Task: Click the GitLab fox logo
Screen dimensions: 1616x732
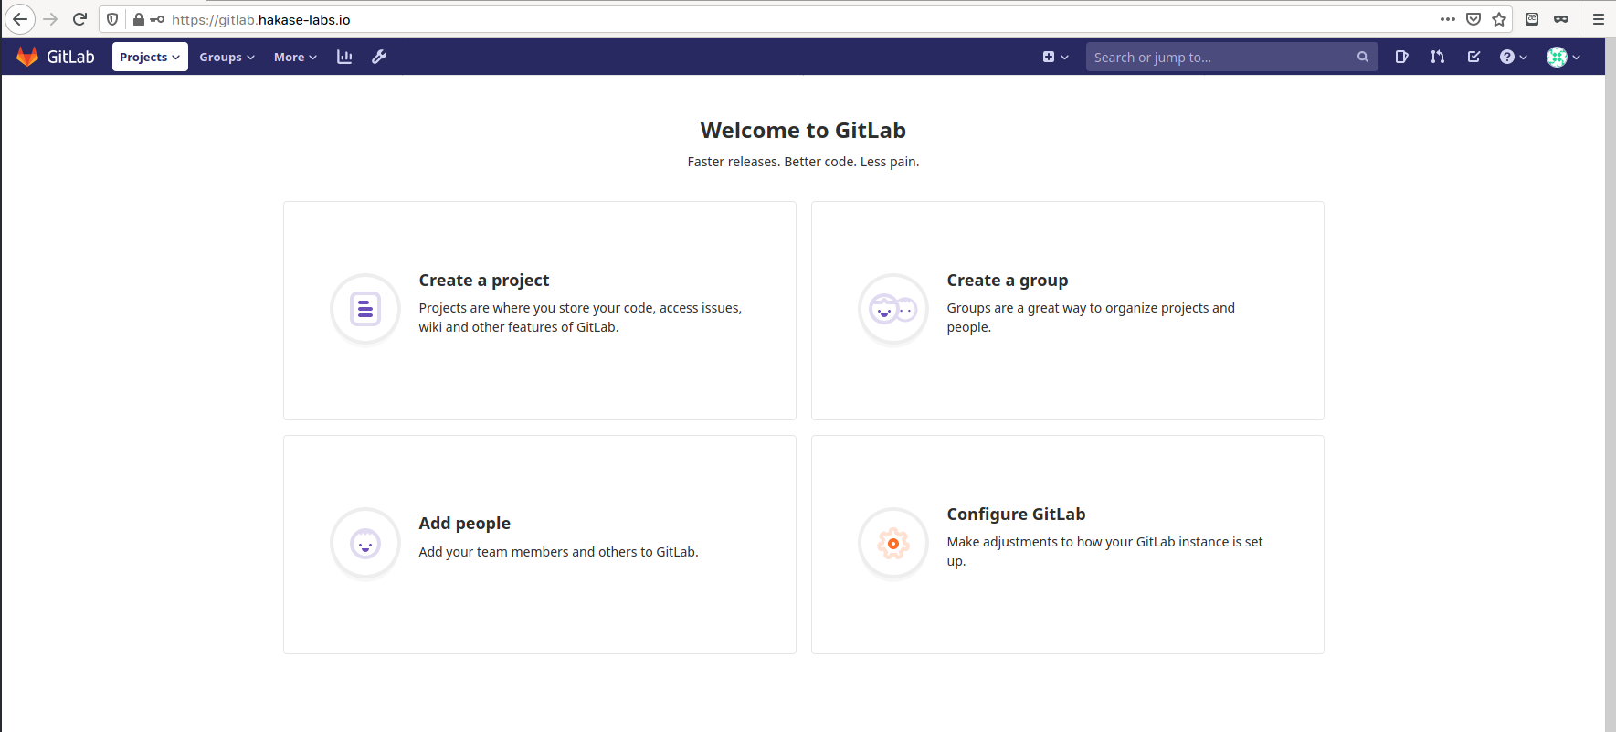Action: point(27,57)
